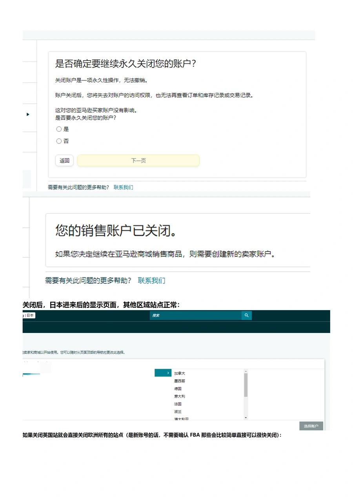Screen dimensions: 353x500
Task: Open 联系我们 link under the account-closed message
Action: (151, 280)
